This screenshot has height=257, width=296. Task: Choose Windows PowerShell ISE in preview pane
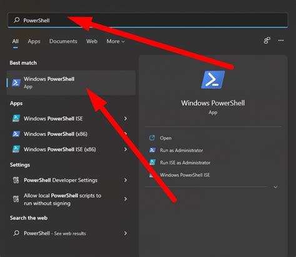pyautogui.click(x=185, y=175)
